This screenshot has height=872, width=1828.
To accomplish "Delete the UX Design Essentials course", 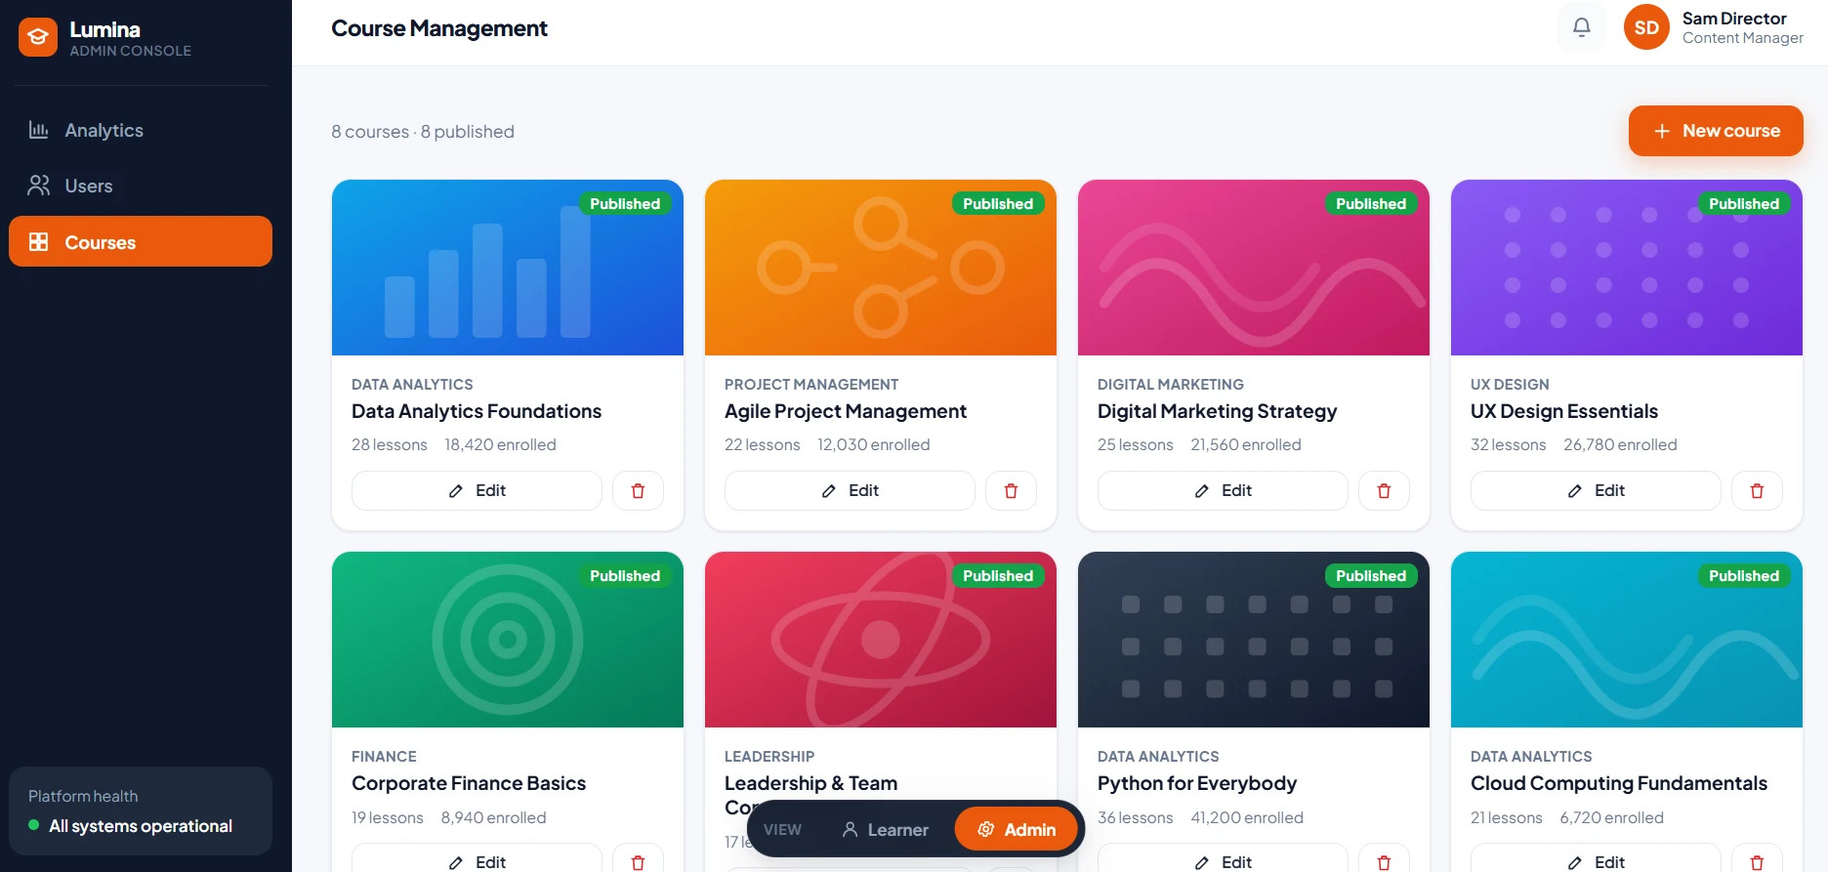I will (1757, 490).
